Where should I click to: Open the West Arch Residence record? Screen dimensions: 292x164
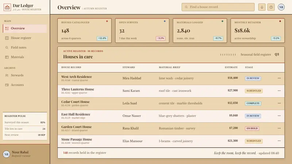coord(77,77)
